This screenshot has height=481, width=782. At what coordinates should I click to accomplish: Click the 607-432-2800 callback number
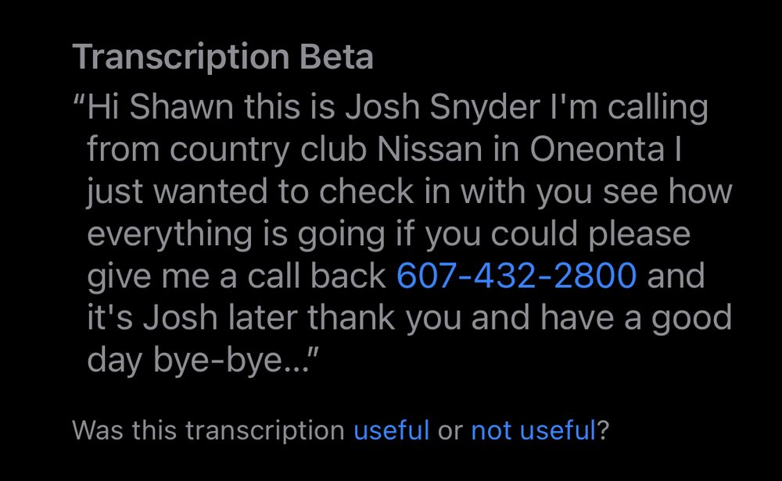[516, 275]
